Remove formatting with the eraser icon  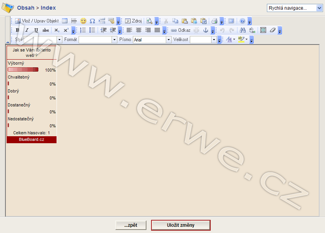click(273, 30)
